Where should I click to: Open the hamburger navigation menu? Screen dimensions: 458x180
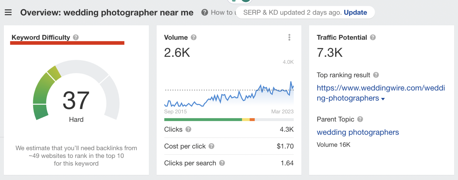(8, 12)
